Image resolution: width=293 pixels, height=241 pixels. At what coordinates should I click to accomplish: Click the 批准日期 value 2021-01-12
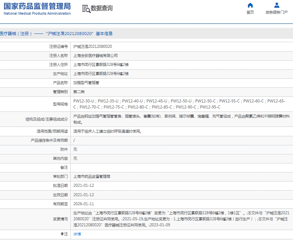pyautogui.click(x=83, y=185)
